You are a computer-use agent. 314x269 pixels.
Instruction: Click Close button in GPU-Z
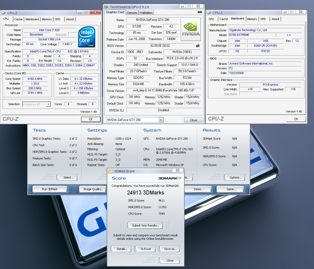point(194,120)
